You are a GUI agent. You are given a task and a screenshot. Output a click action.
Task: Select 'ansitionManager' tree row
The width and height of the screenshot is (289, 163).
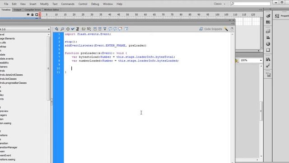coord(9,148)
